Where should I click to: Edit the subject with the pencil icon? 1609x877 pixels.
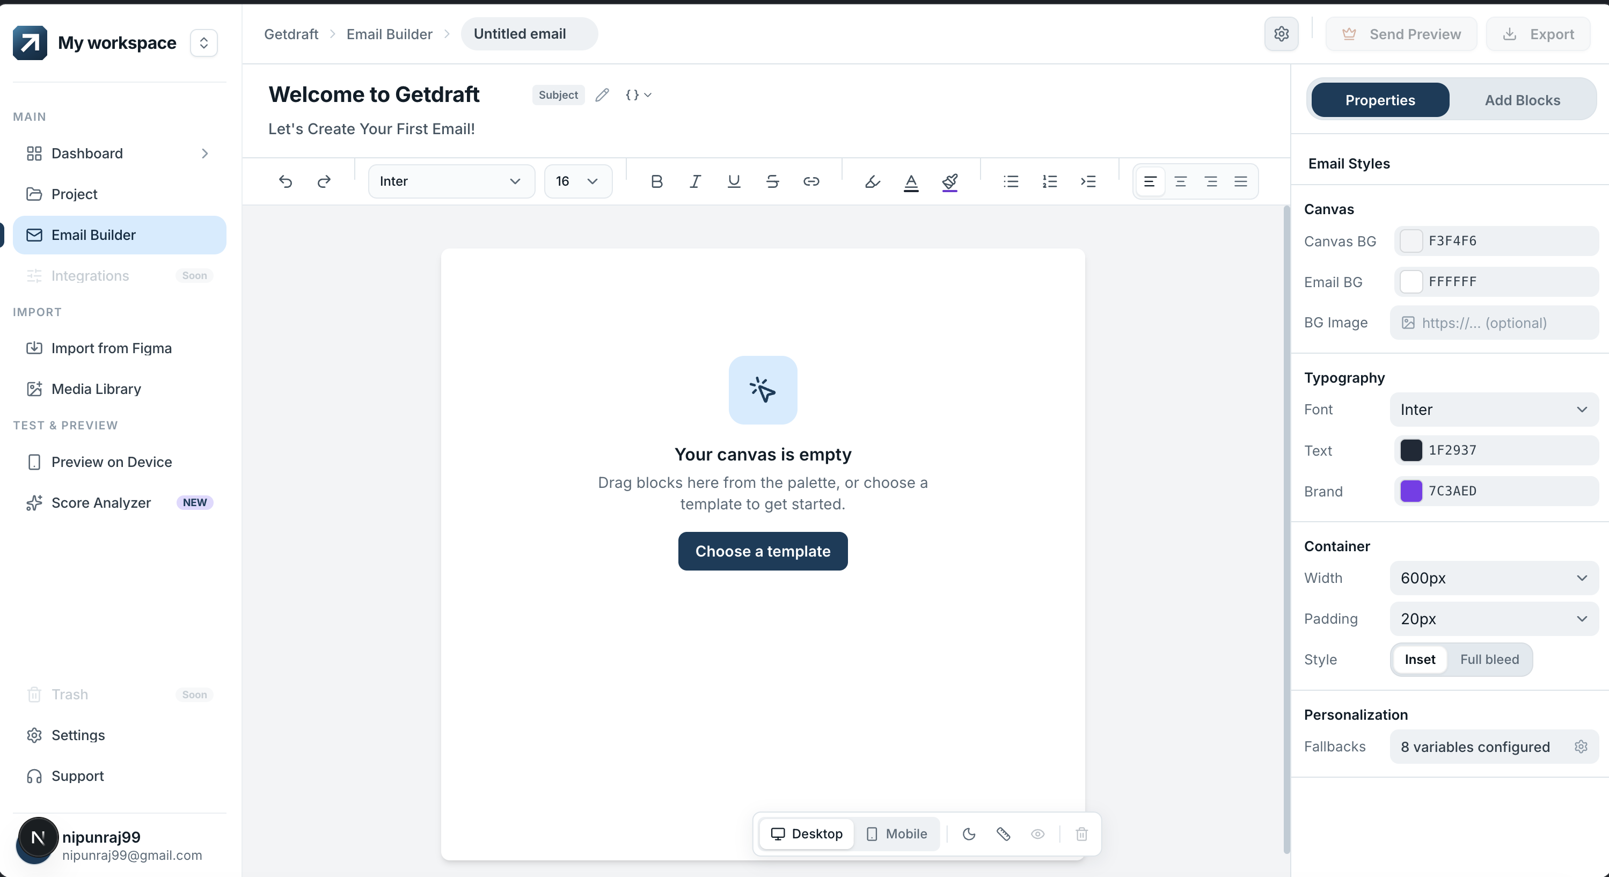point(602,95)
